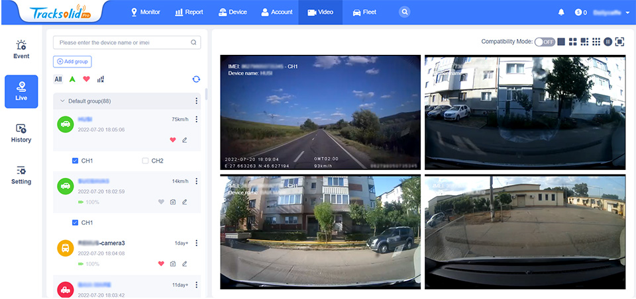Filter devices by favorites heart icon

[86, 79]
